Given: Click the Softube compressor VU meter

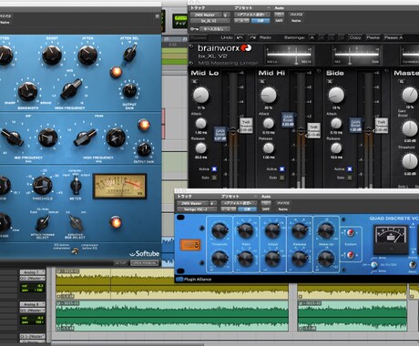Looking at the screenshot, I should coord(119,186).
